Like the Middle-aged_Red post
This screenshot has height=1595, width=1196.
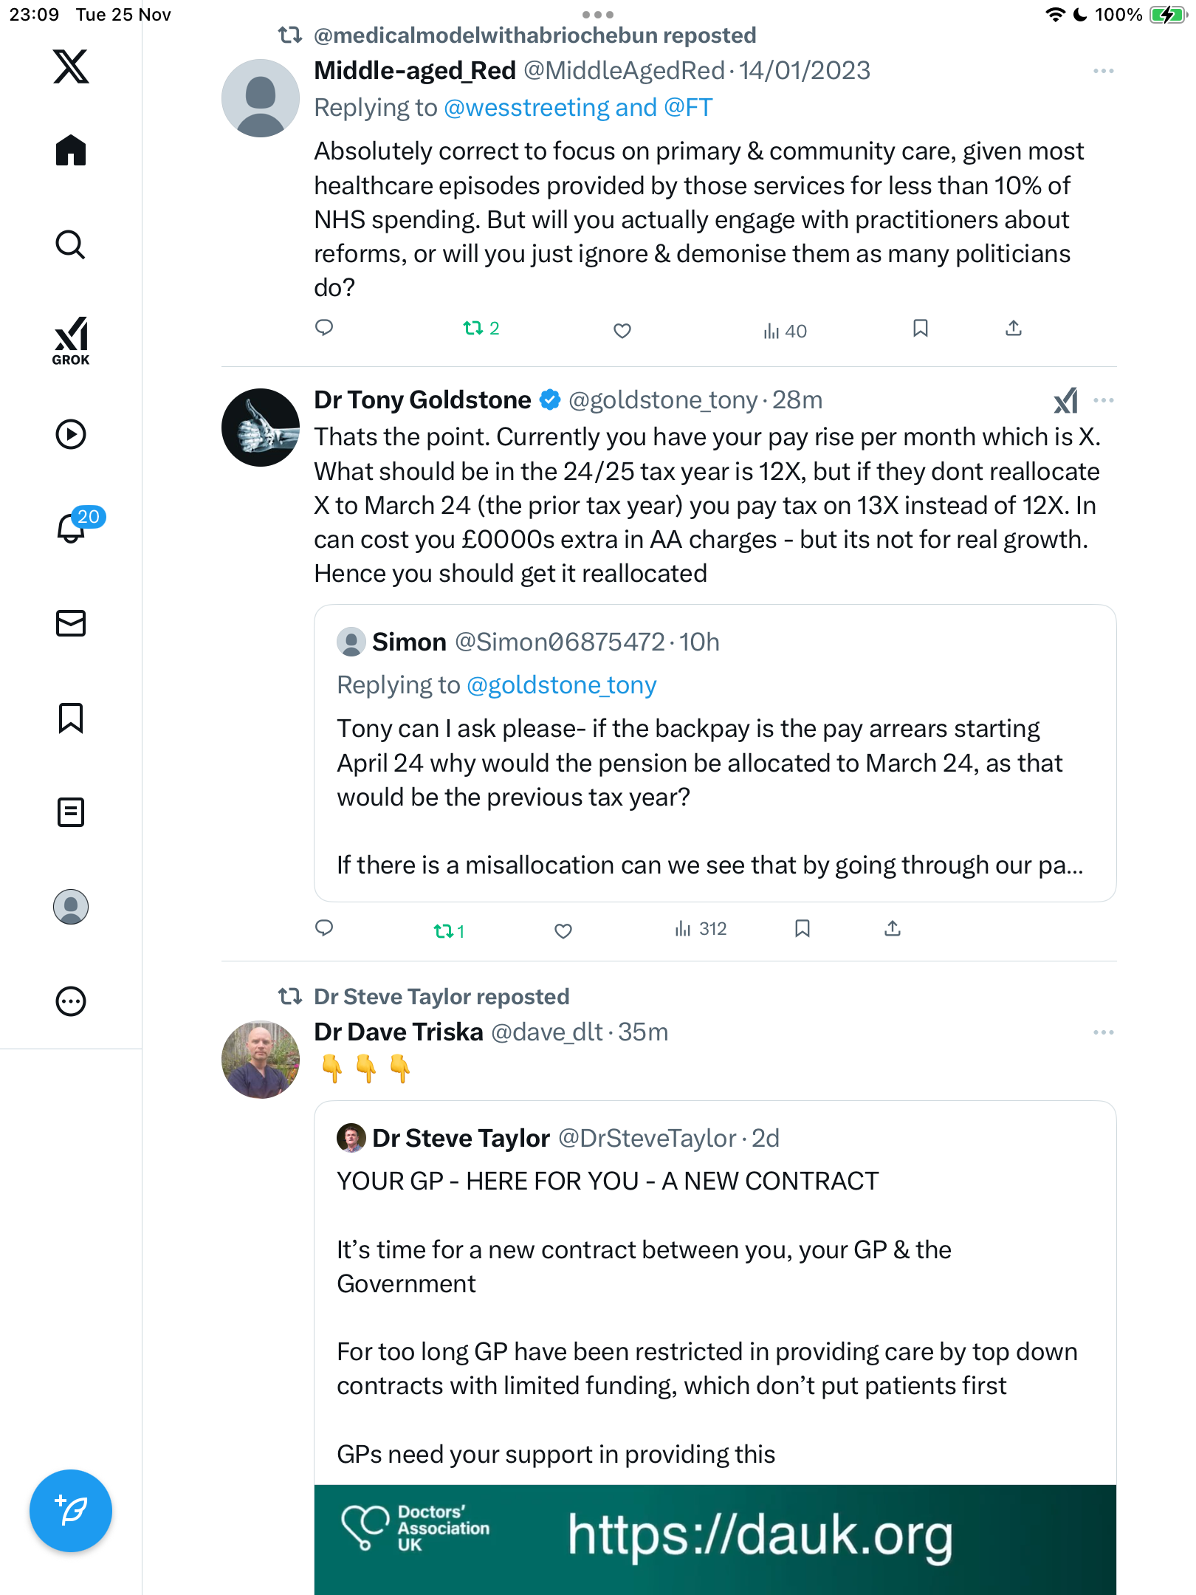pos(622,330)
